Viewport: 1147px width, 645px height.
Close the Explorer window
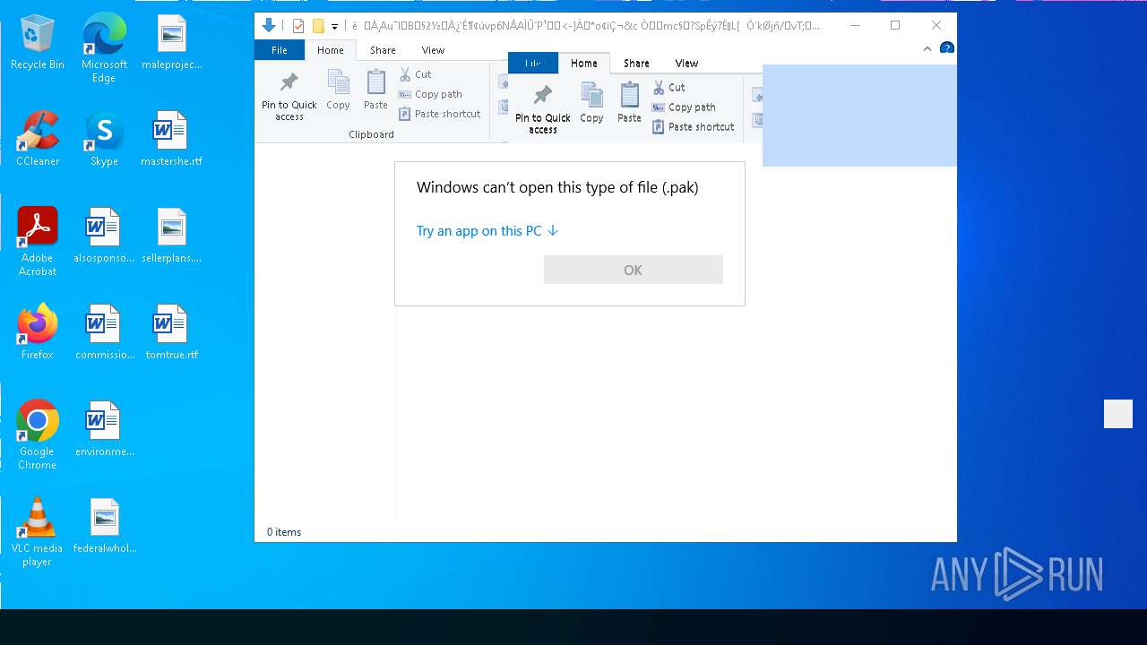[x=936, y=25]
